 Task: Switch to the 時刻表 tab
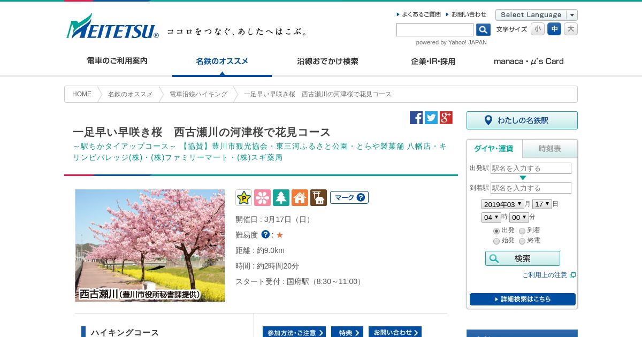tap(550, 149)
